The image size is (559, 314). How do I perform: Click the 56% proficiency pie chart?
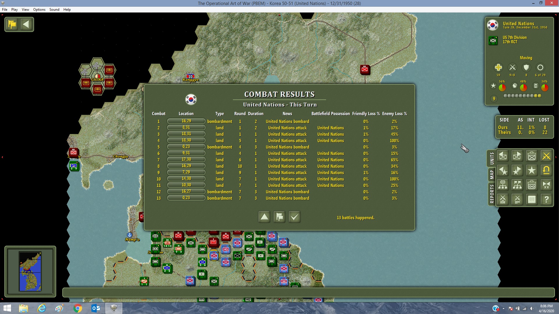pyautogui.click(x=502, y=88)
